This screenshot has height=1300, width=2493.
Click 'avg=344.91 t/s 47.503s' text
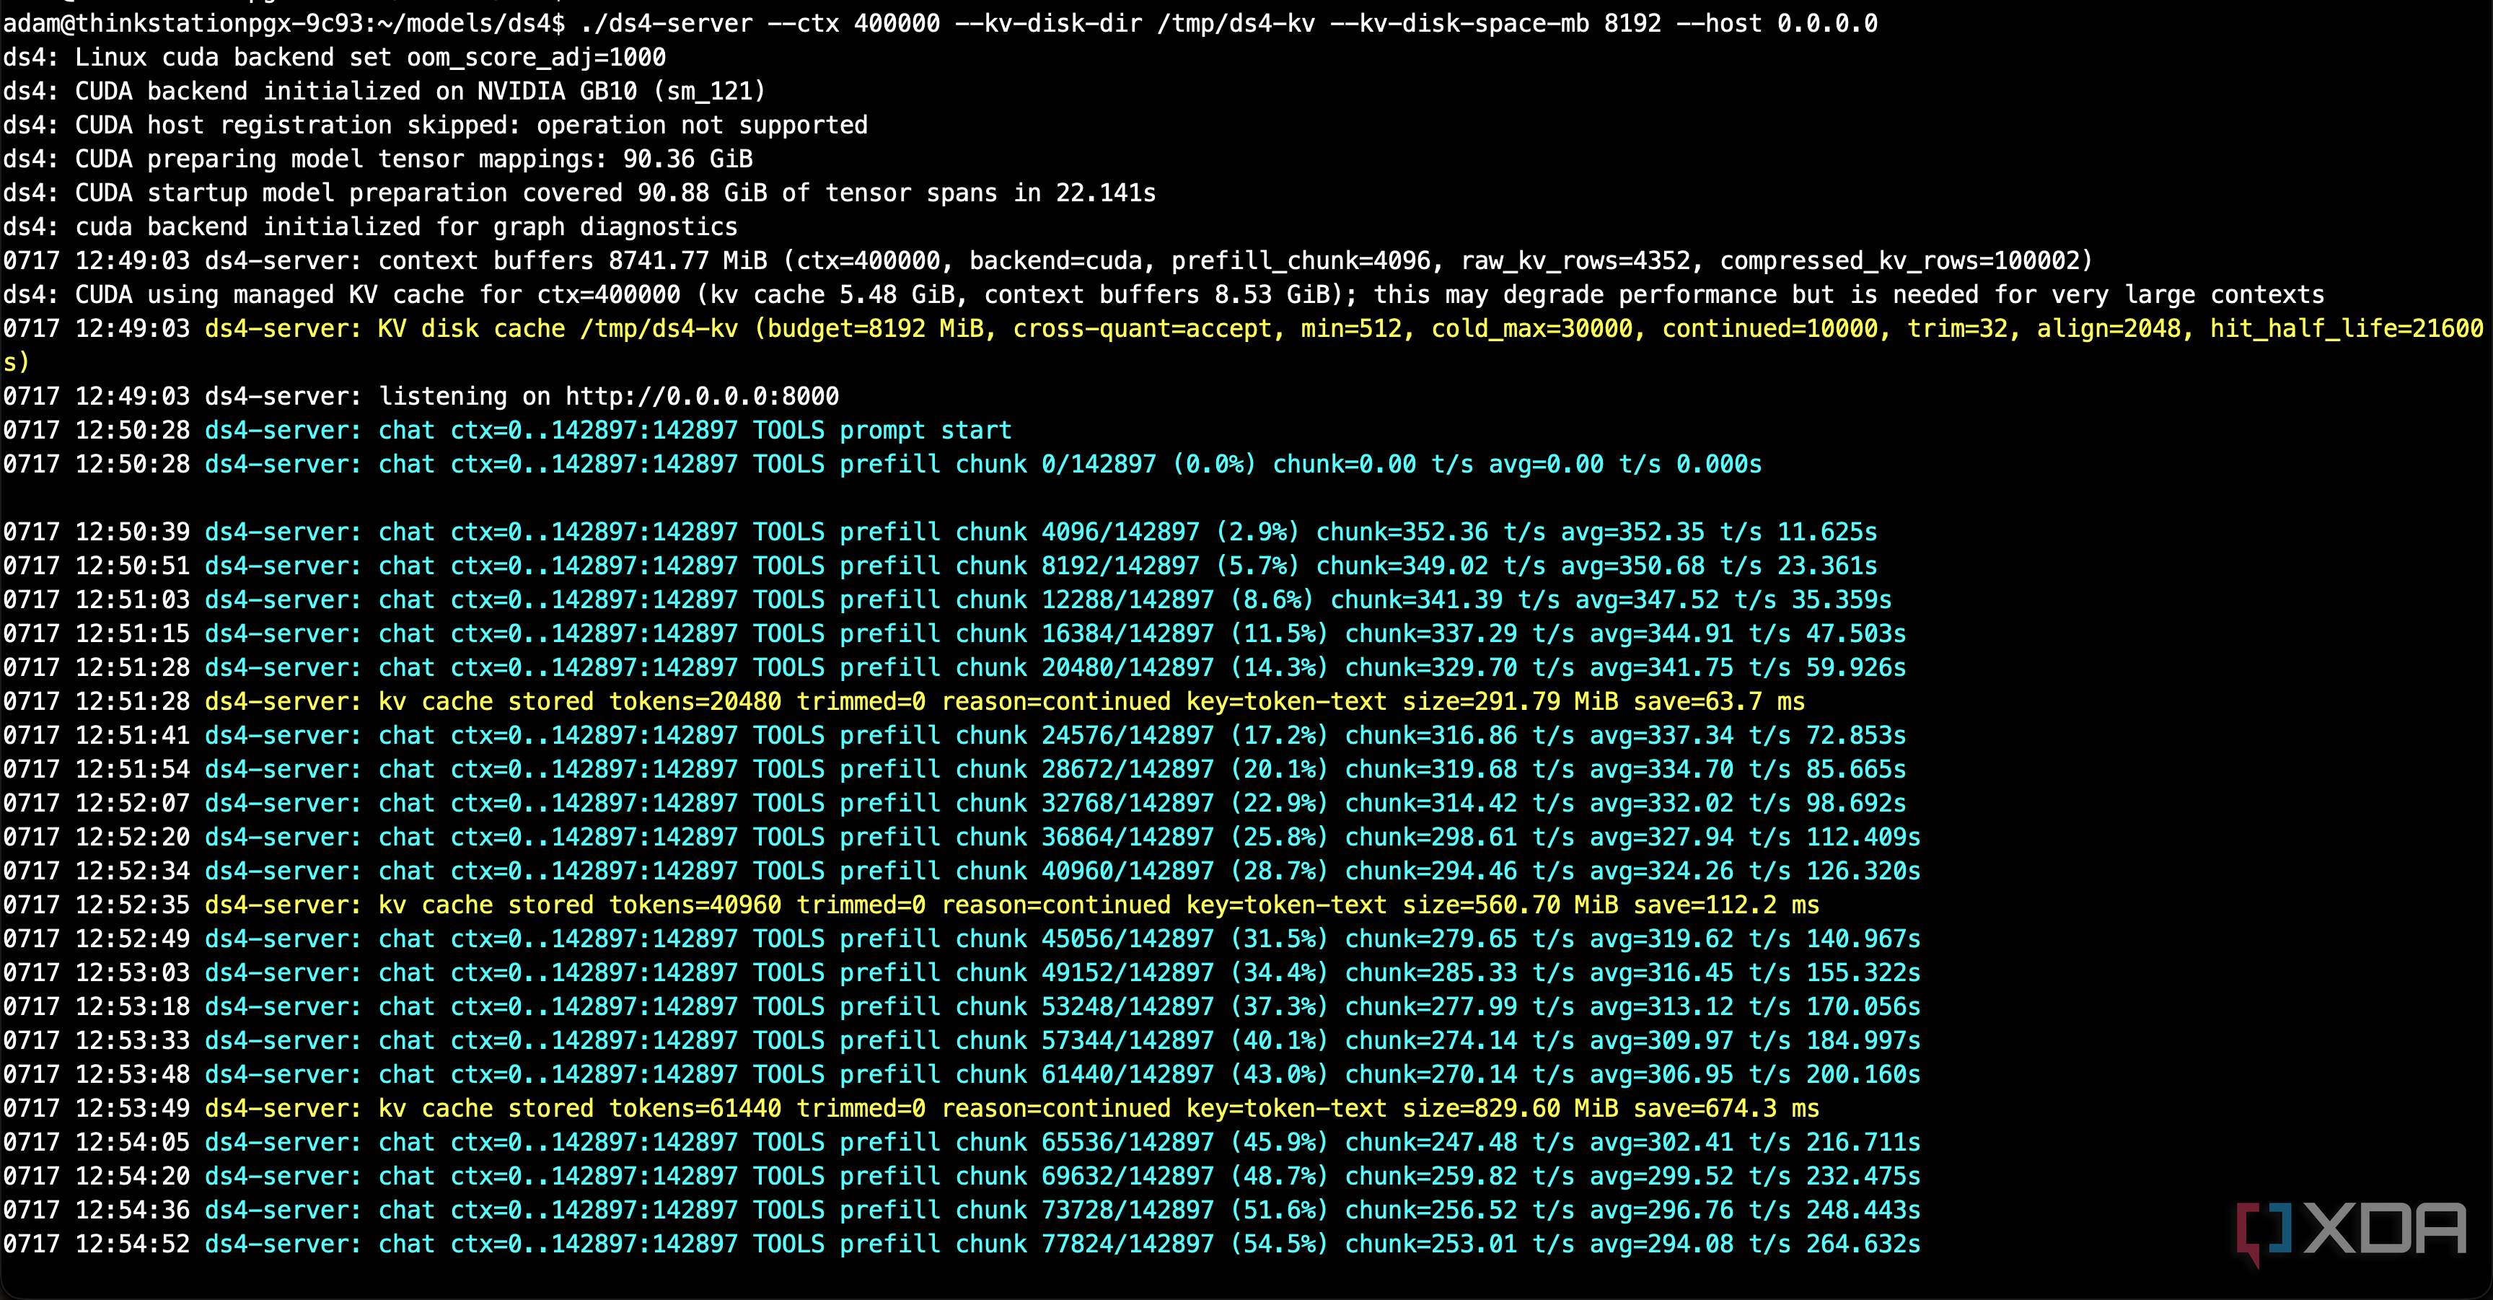pos(1748,633)
